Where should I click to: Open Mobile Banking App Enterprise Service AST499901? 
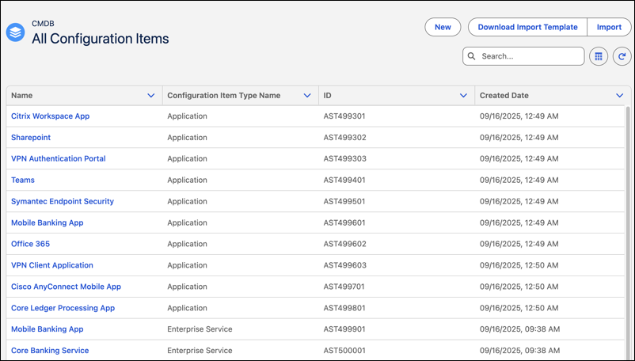[x=47, y=329]
